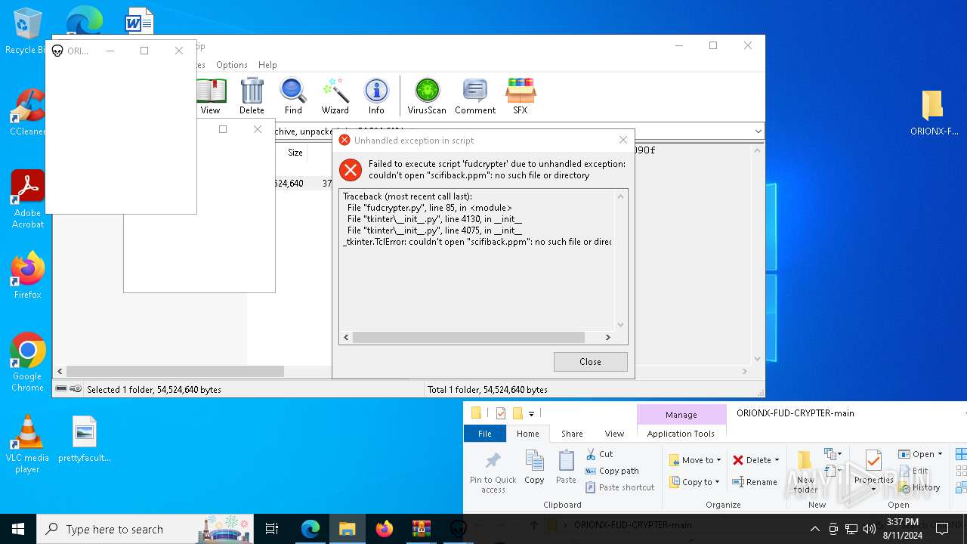
Task: Show archive Info in WinRAR
Action: click(x=376, y=96)
